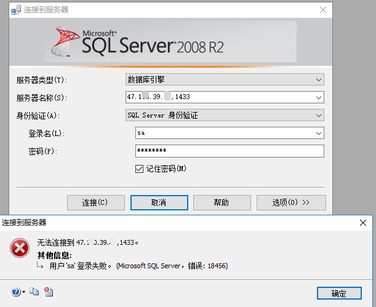376x307 pixels.
Task: Expand the login name (登录名) dropdown arrow
Action: point(319,133)
